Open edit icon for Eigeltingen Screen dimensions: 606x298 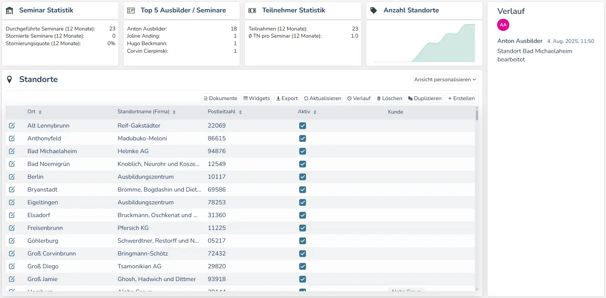(12, 202)
